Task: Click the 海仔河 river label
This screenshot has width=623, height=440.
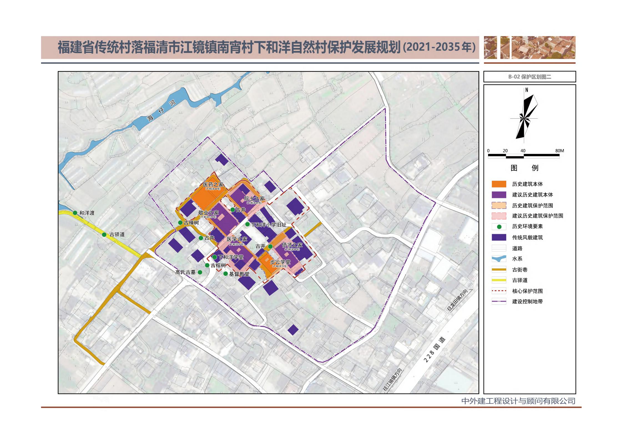Action: click(161, 111)
